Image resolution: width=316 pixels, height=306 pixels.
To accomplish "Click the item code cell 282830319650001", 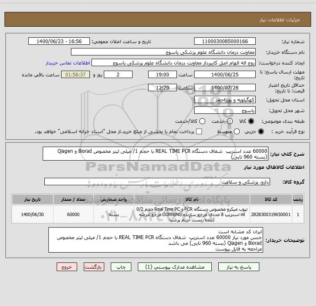I will (271, 214).
